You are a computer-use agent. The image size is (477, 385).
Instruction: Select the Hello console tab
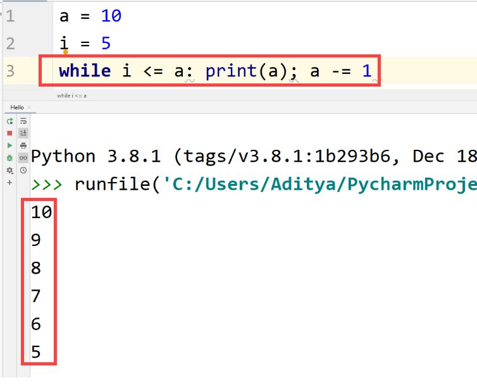click(x=17, y=107)
